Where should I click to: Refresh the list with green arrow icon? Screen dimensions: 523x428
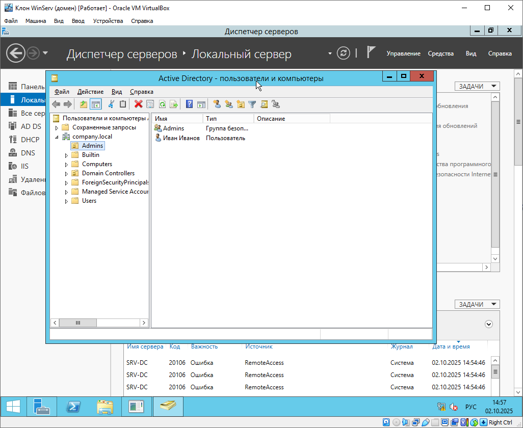point(162,104)
